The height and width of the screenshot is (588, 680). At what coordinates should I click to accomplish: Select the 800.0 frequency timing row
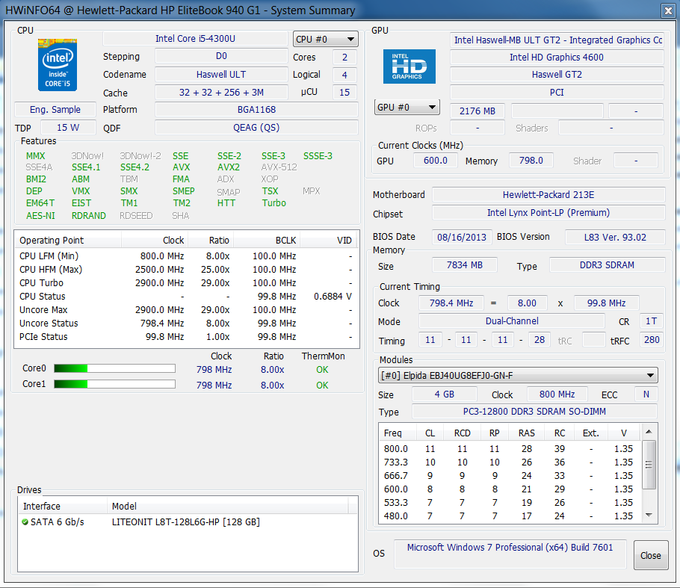(510, 448)
